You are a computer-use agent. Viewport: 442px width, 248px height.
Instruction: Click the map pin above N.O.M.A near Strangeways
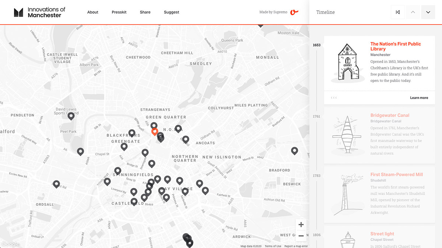(154, 126)
